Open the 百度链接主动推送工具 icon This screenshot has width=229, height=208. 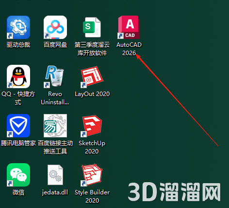pos(55,126)
